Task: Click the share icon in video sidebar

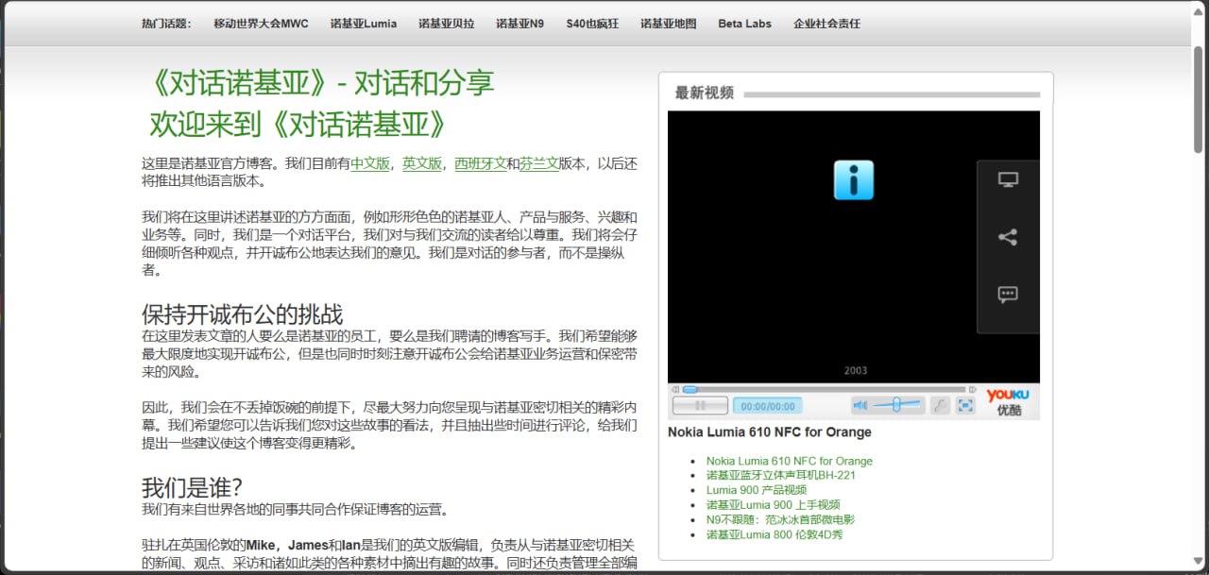Action: [x=1008, y=237]
